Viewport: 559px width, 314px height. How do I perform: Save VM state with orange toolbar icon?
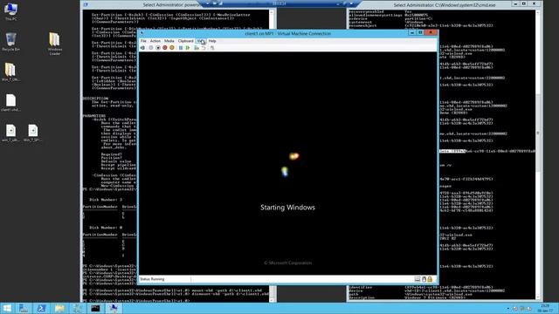[x=172, y=48]
